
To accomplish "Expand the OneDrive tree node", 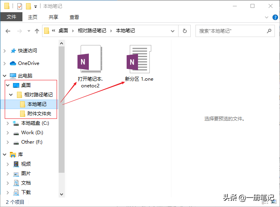I will 5,63.
